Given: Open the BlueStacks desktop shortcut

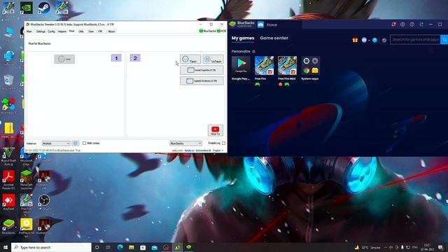Looking at the screenshot, I should pyautogui.click(x=8, y=227).
